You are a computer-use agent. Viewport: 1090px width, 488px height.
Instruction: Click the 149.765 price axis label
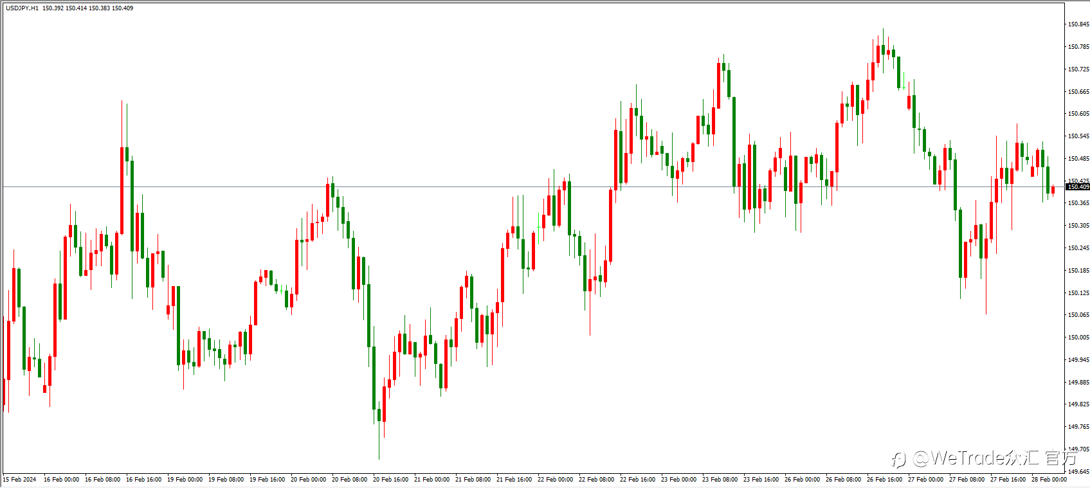(x=1078, y=427)
